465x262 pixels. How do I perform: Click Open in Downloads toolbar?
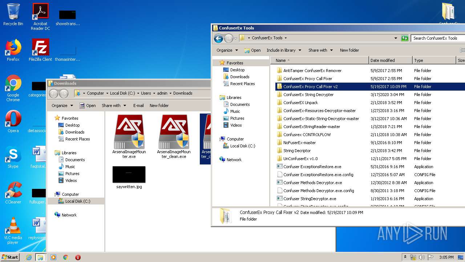click(x=87, y=106)
